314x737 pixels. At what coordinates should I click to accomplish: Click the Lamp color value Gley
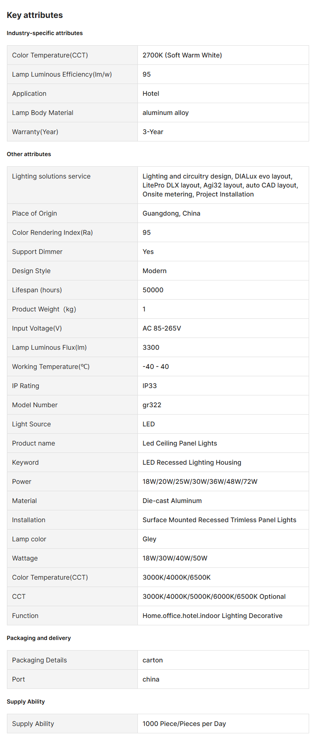click(149, 539)
